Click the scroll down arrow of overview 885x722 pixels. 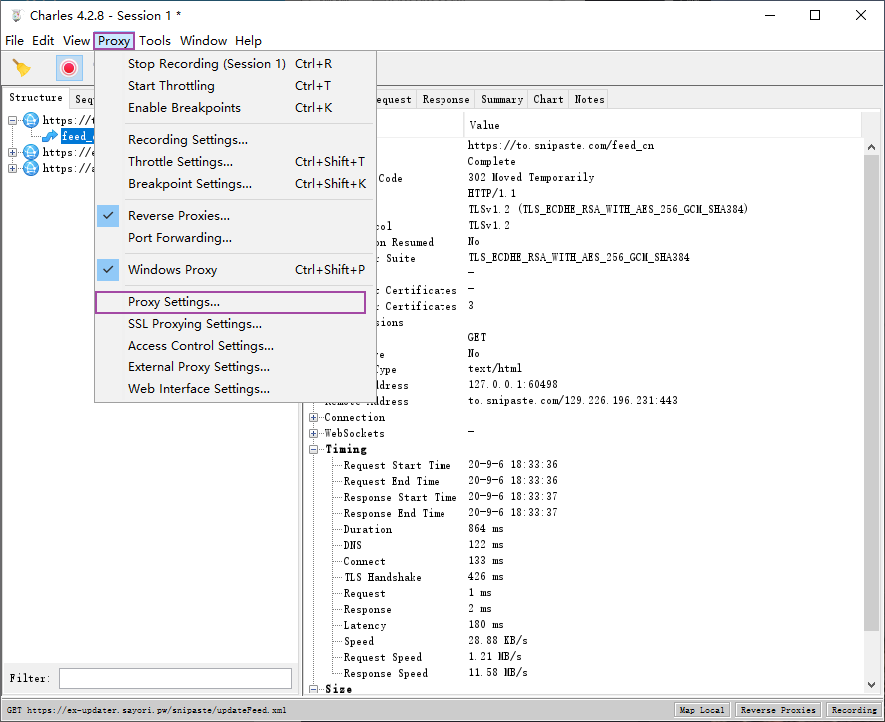[x=871, y=685]
